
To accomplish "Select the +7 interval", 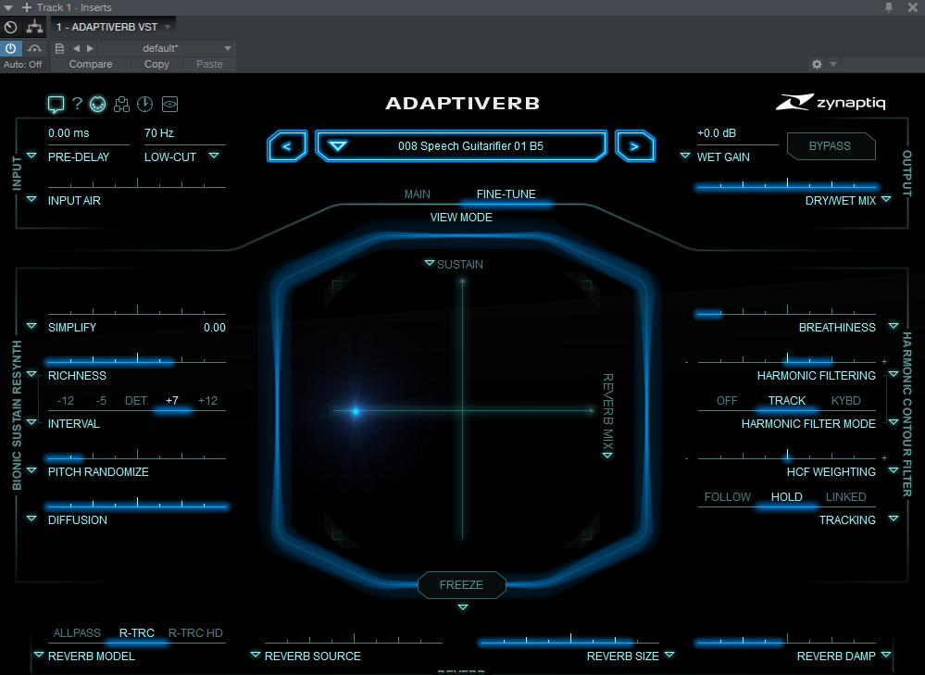I will point(172,401).
